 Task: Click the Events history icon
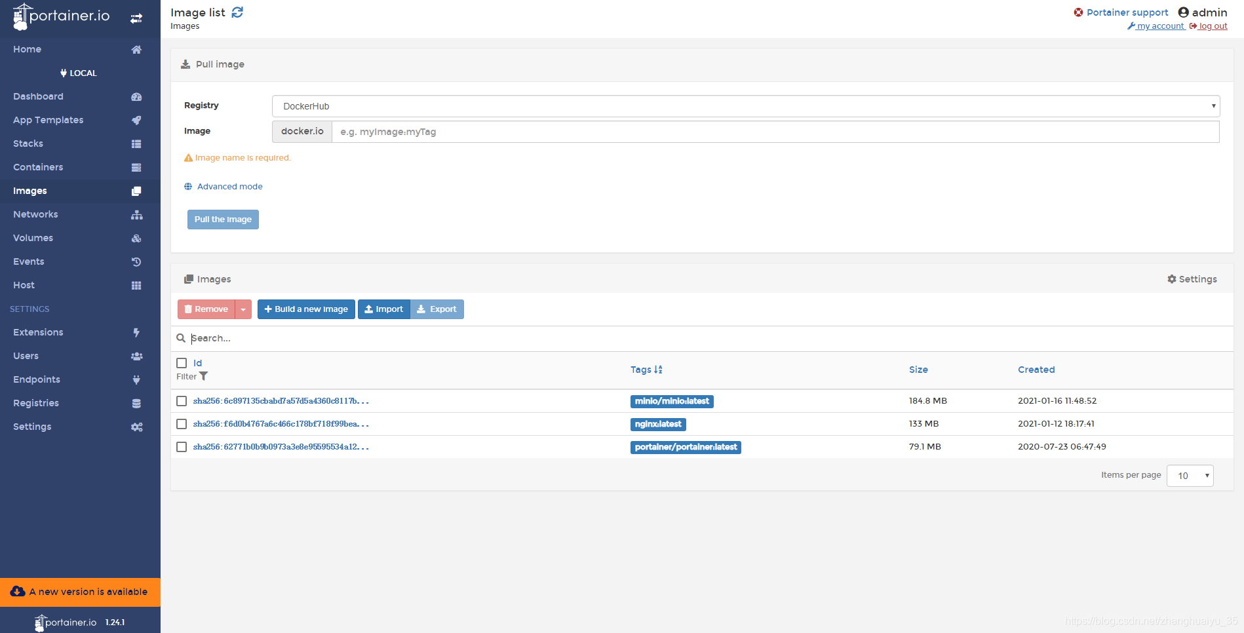coord(136,262)
